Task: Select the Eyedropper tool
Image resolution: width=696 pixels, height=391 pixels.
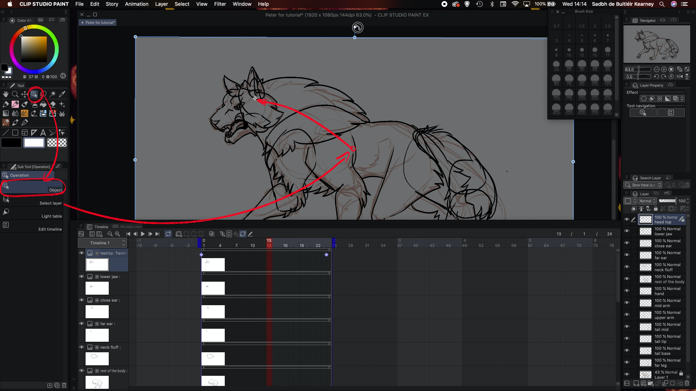Action: coord(62,94)
